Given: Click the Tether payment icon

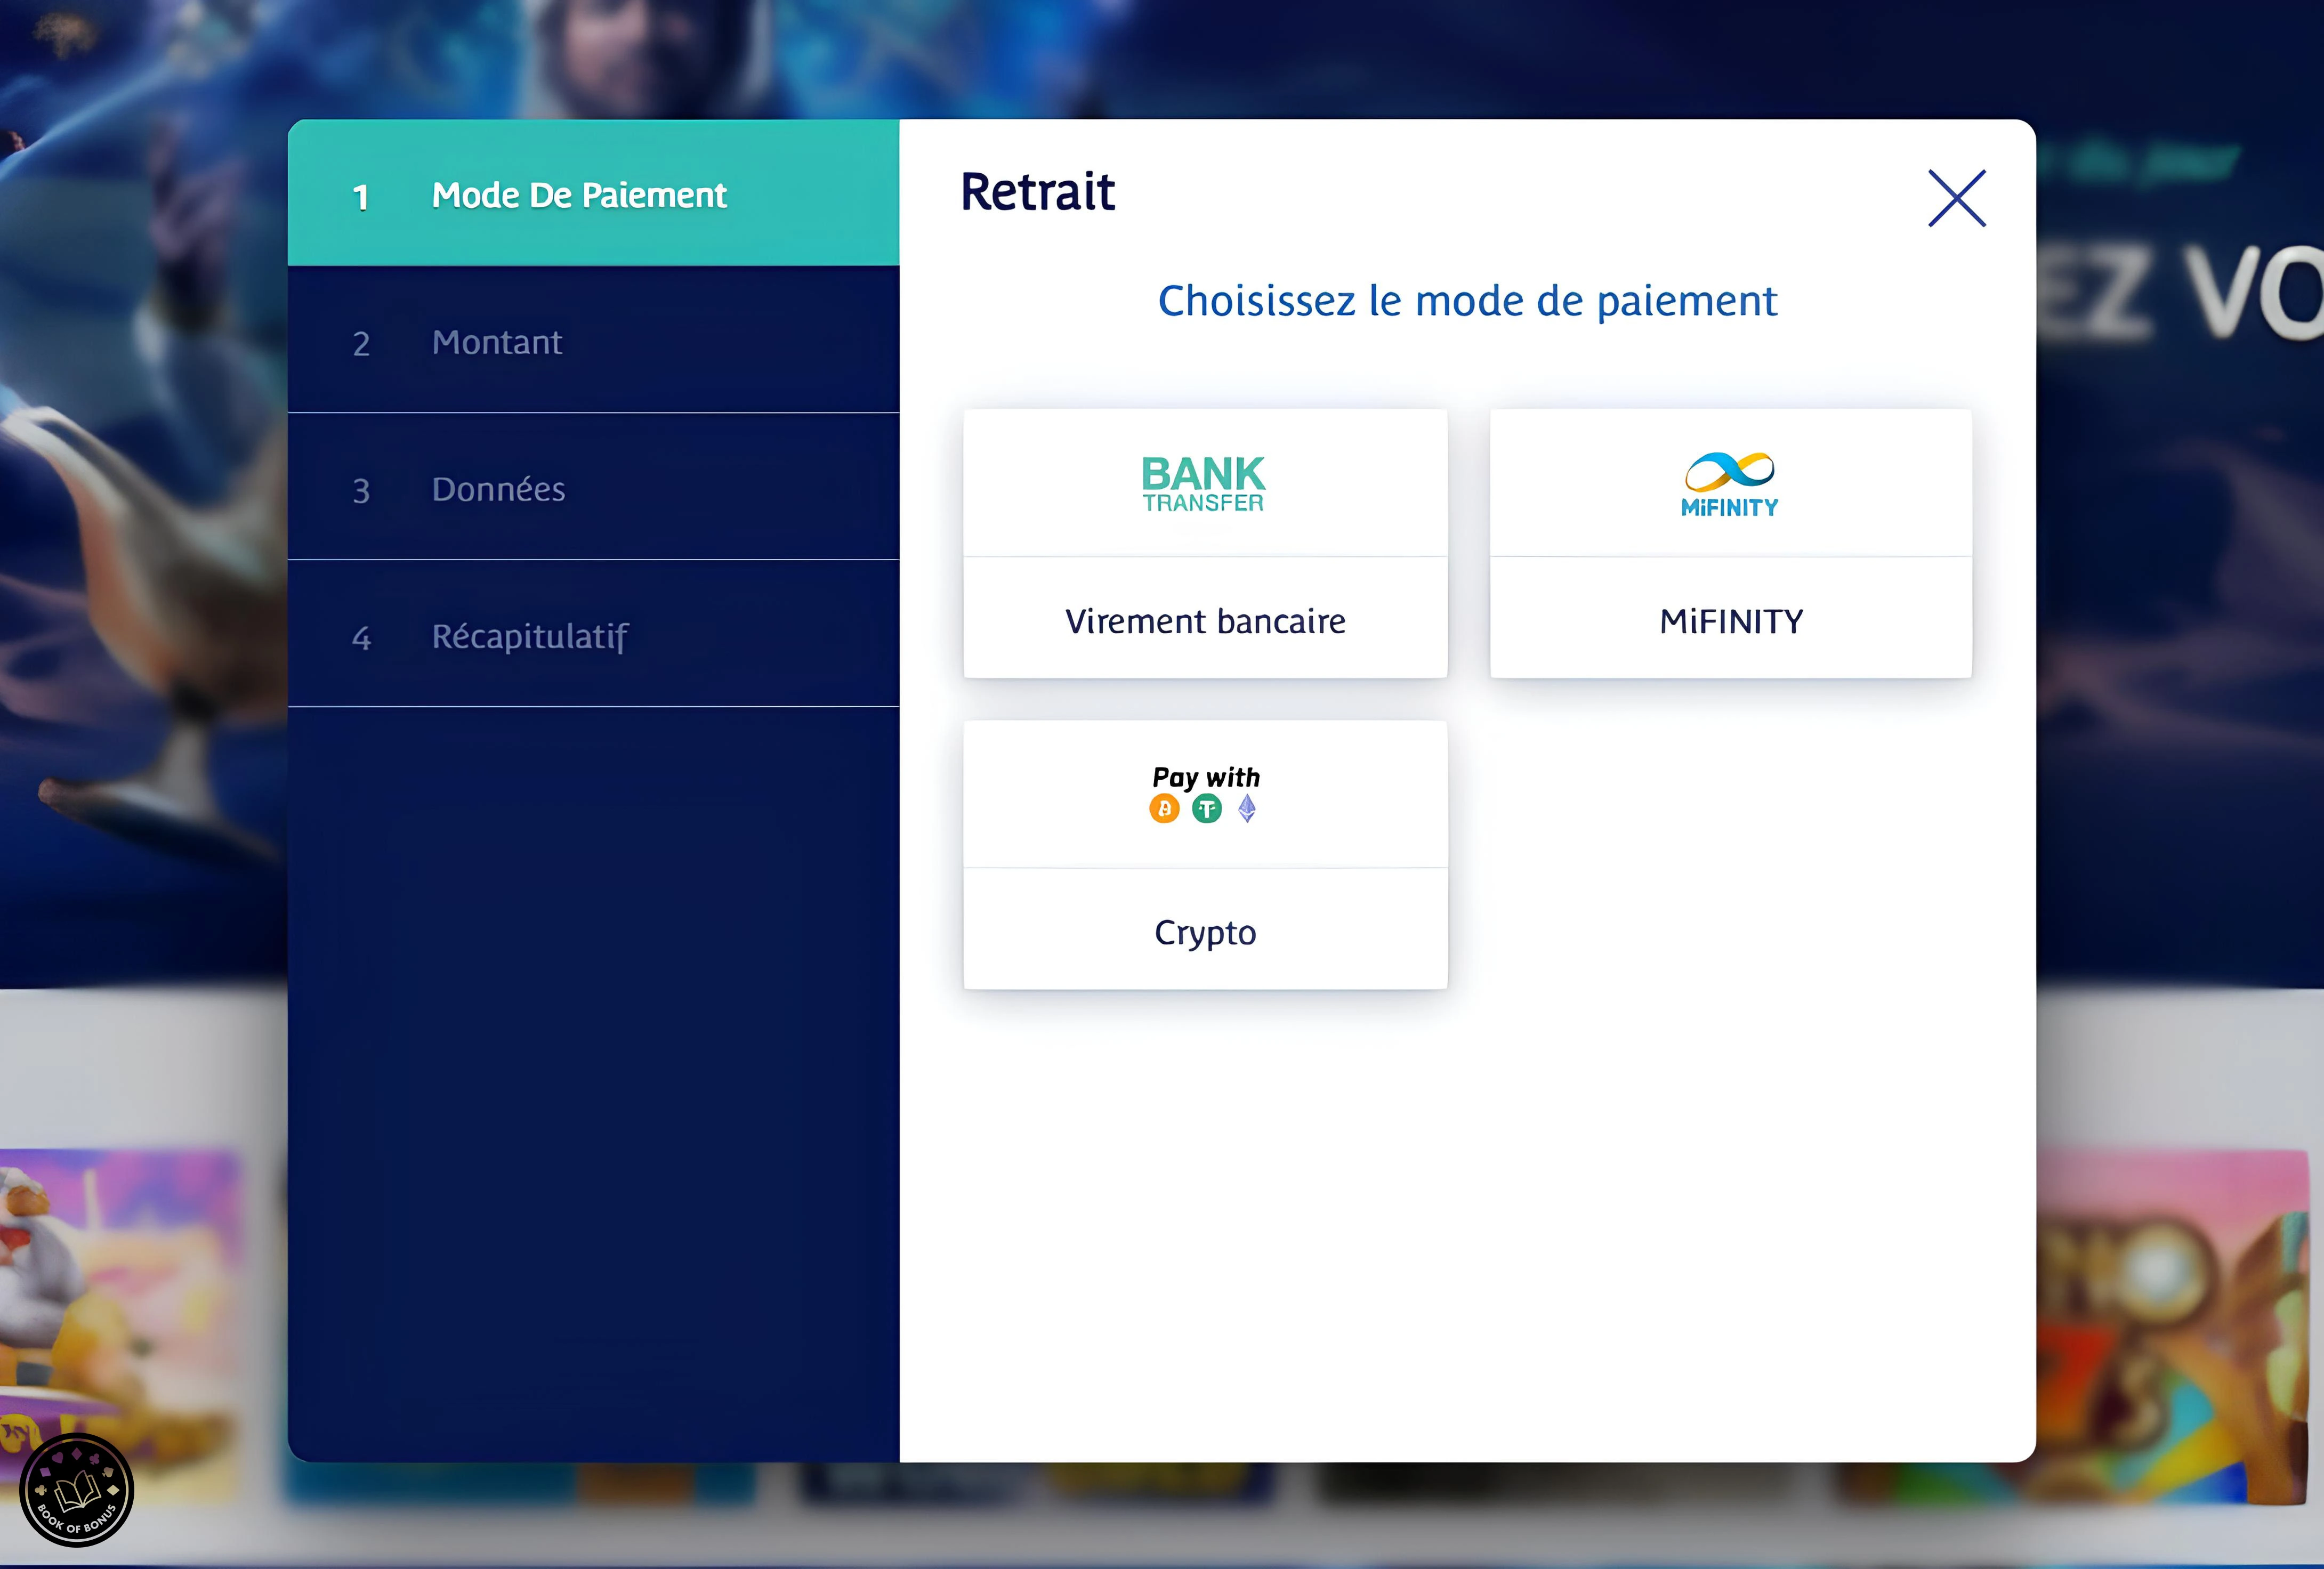Looking at the screenshot, I should (1205, 809).
